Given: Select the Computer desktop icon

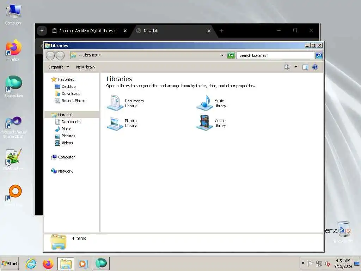Looking at the screenshot, I should click(x=13, y=14).
